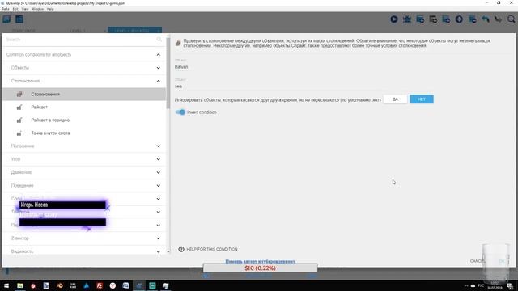Image resolution: width=518 pixels, height=291 pixels.
Task: Open the View menu
Action: 25,9
